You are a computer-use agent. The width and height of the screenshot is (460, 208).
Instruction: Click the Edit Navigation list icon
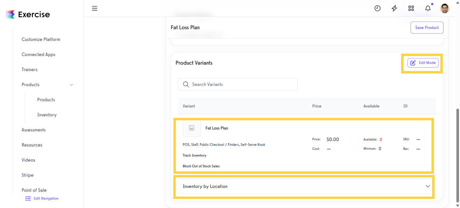click(28, 199)
